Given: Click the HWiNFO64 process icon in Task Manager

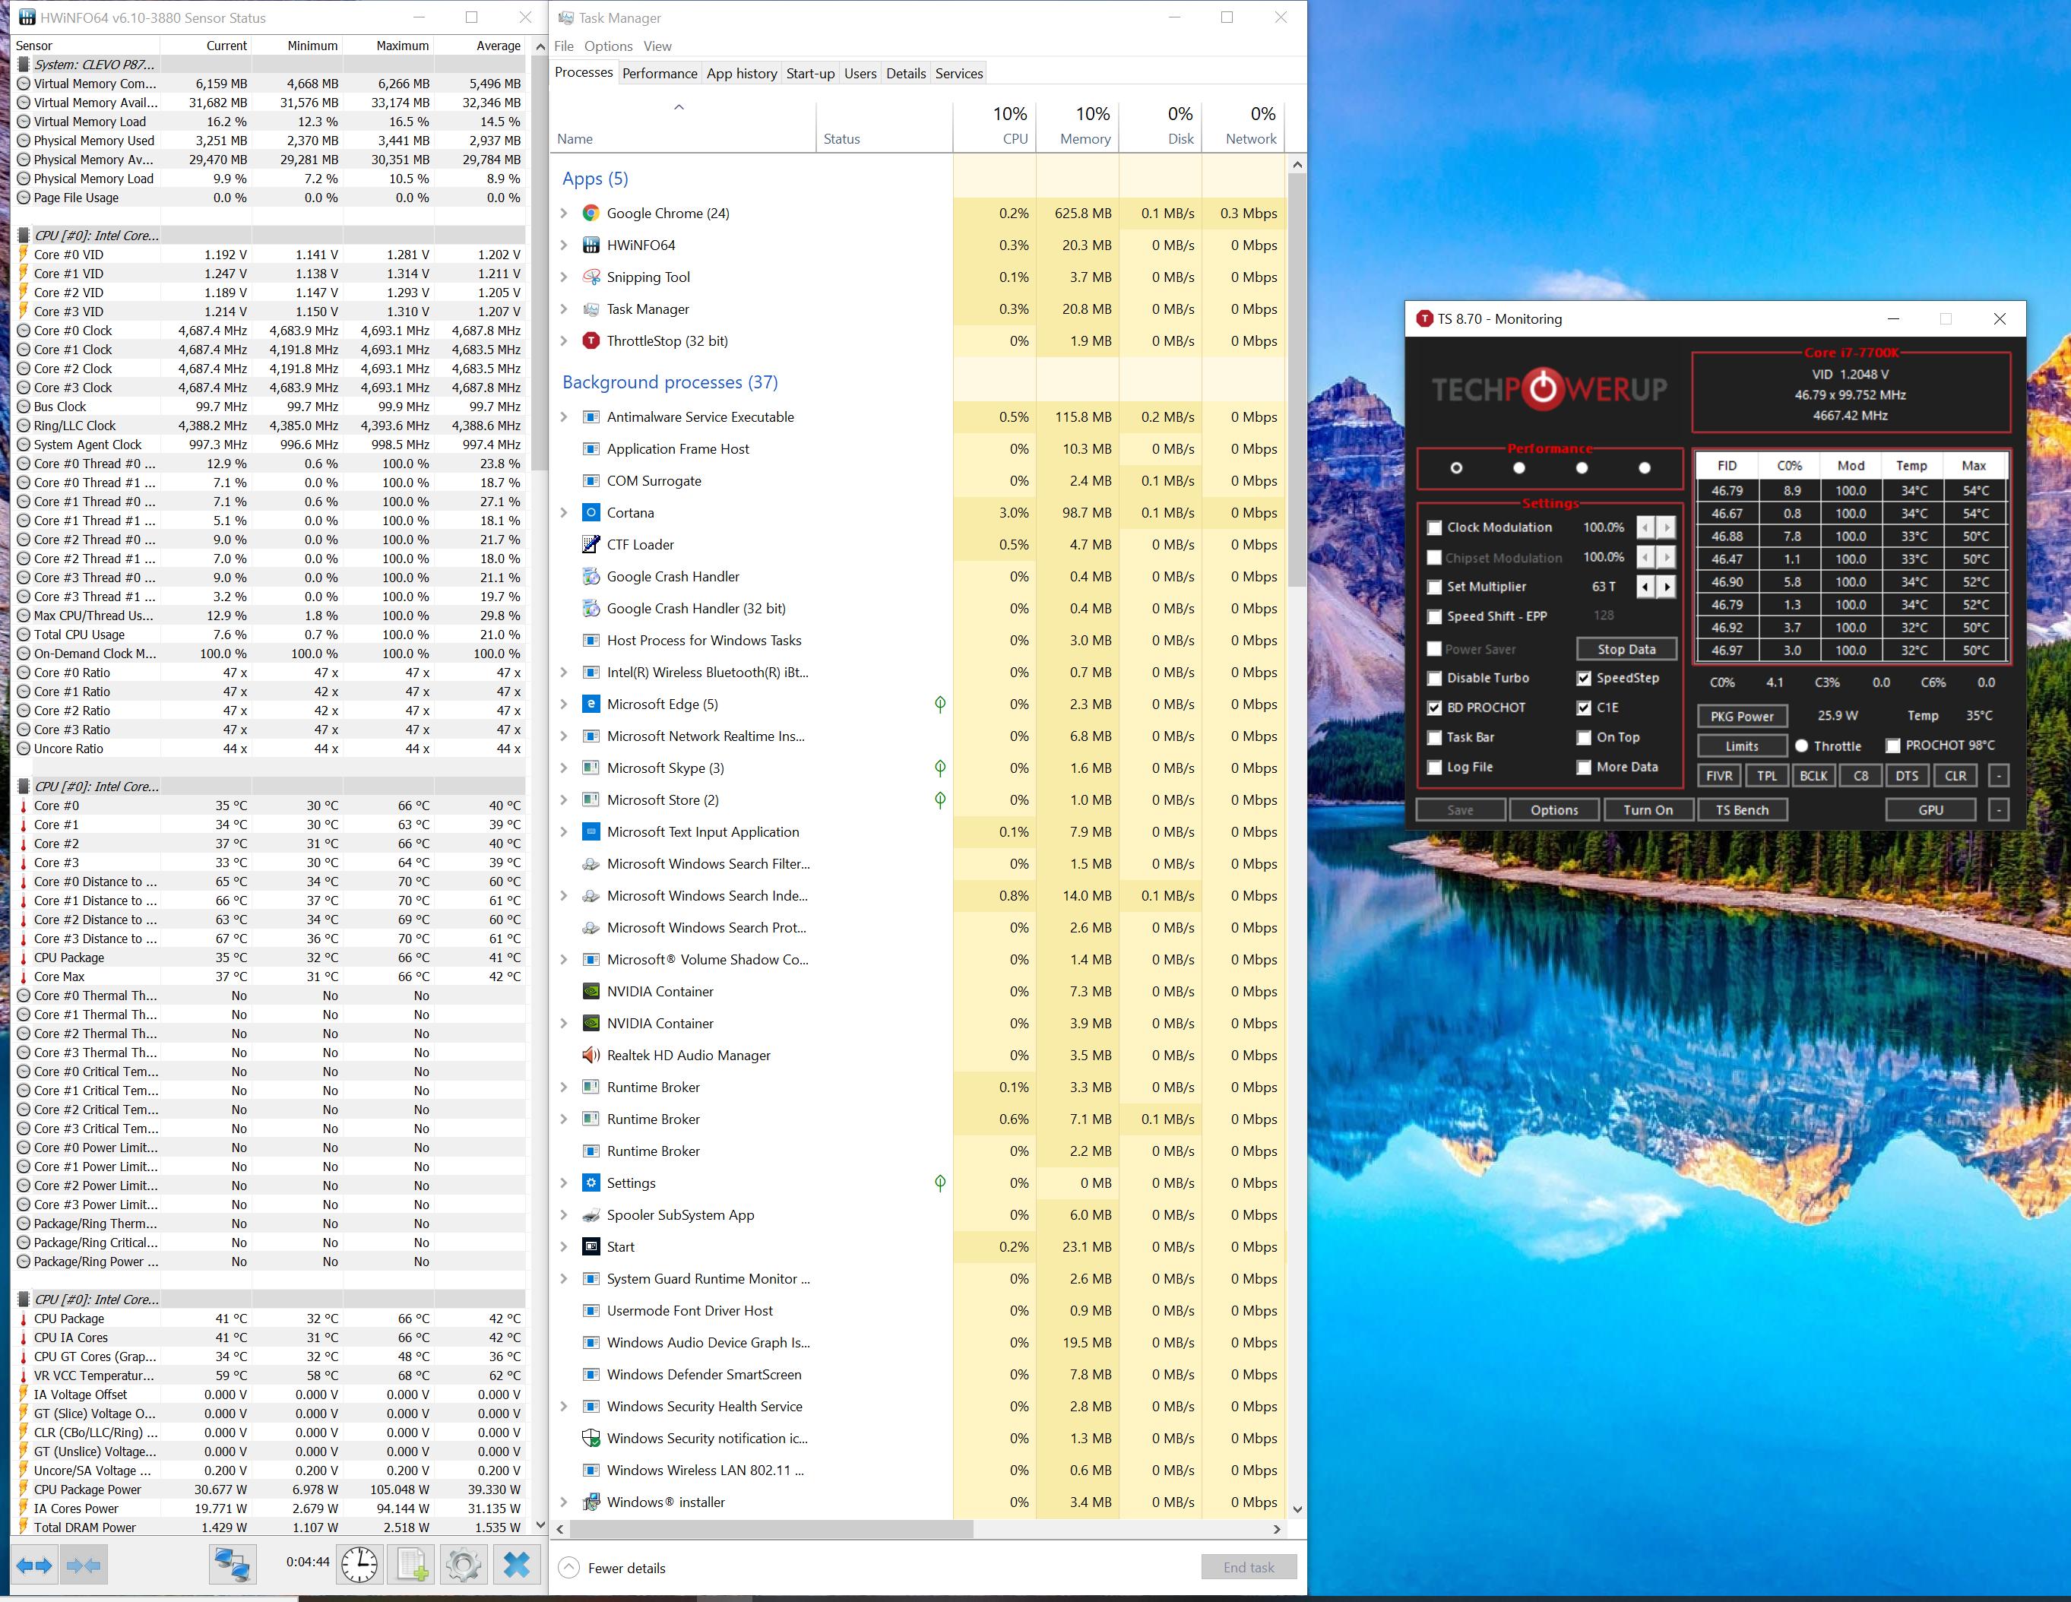Looking at the screenshot, I should pyautogui.click(x=591, y=245).
